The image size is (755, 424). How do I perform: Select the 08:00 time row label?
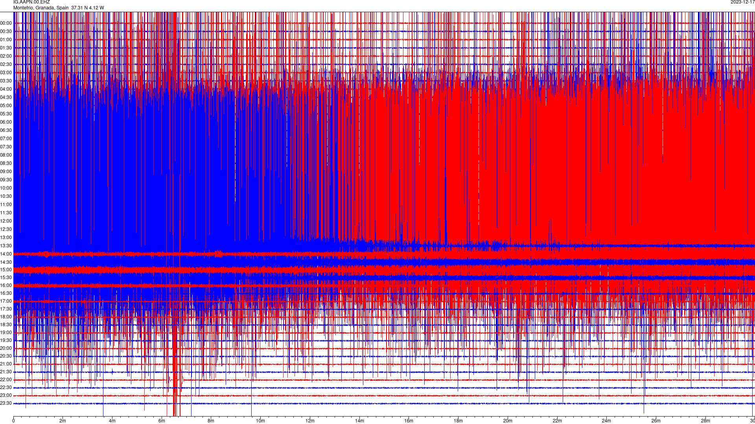click(x=6, y=155)
